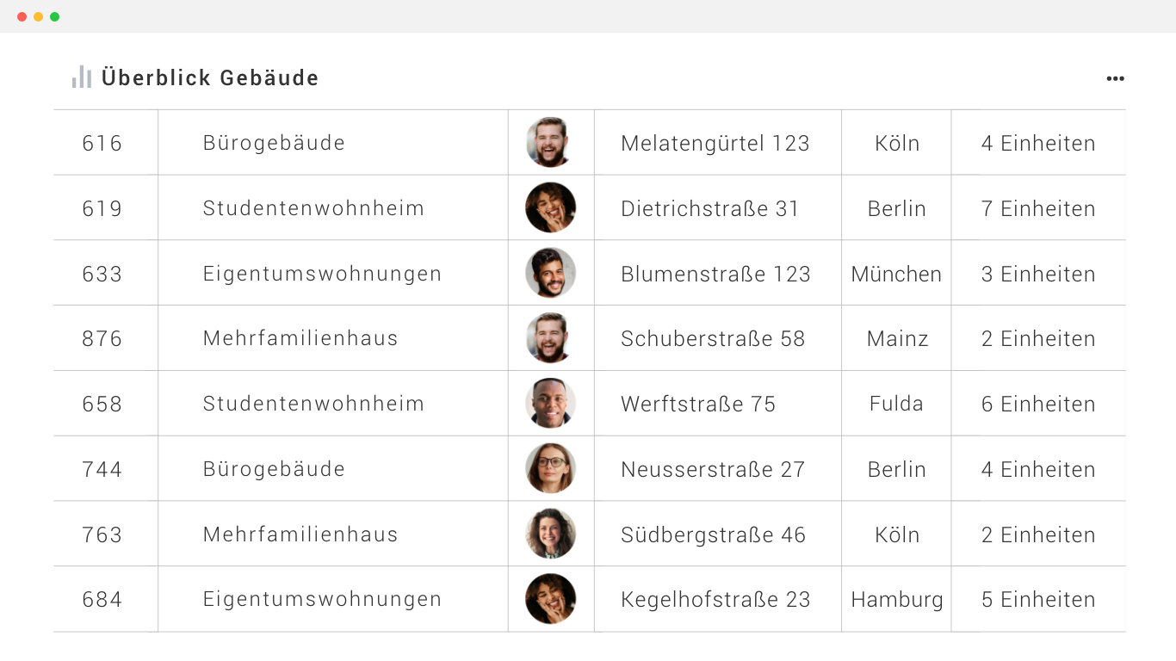Click the Überblick Gebäude heading
The width and height of the screenshot is (1176, 661).
pyautogui.click(x=210, y=78)
